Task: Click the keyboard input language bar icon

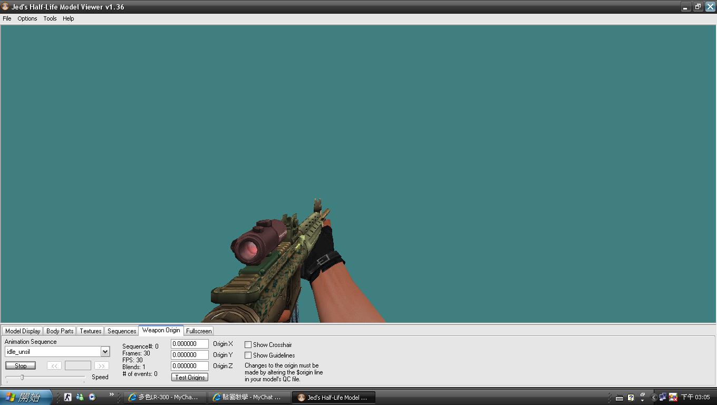Action: pyautogui.click(x=619, y=398)
